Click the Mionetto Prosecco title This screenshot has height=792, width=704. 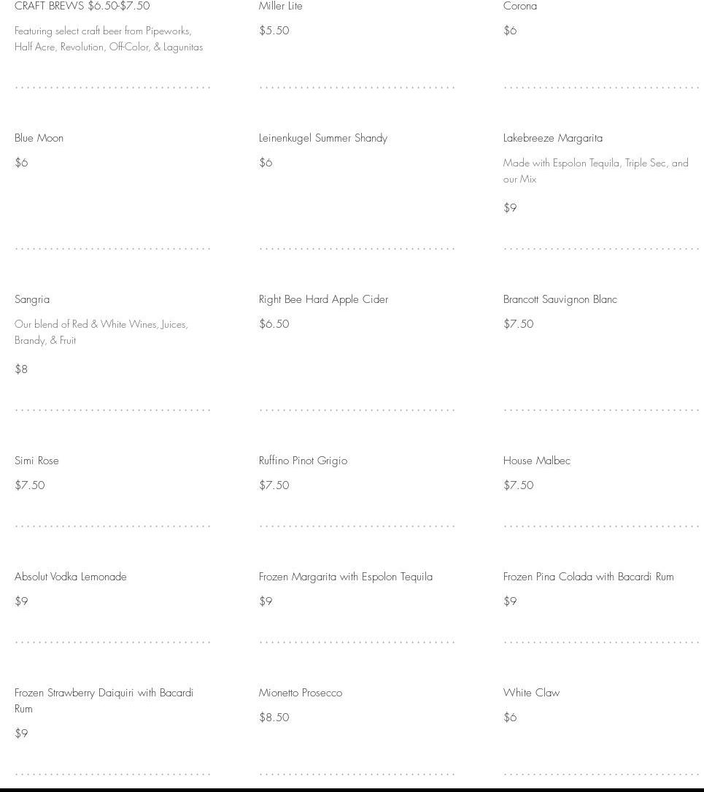click(301, 693)
